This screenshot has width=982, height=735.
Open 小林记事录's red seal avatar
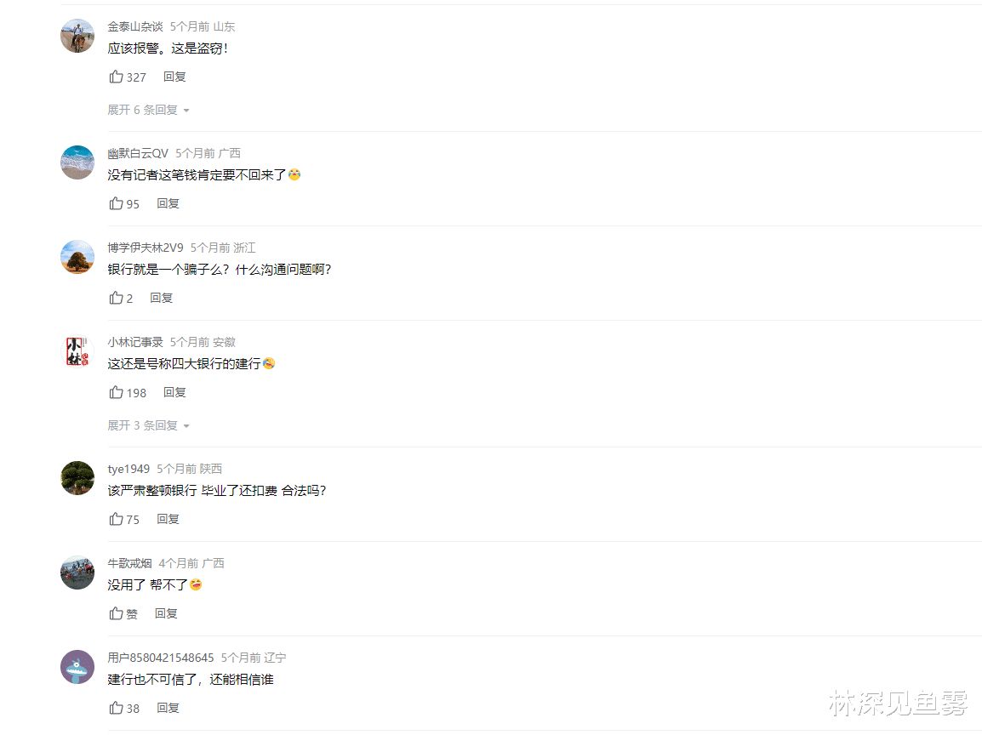(77, 351)
